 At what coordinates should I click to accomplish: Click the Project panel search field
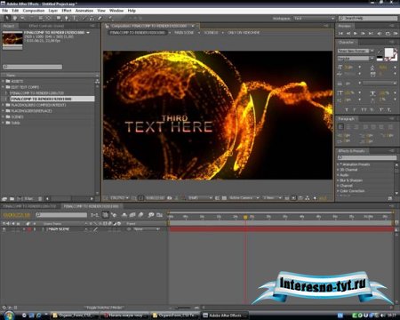point(32,67)
